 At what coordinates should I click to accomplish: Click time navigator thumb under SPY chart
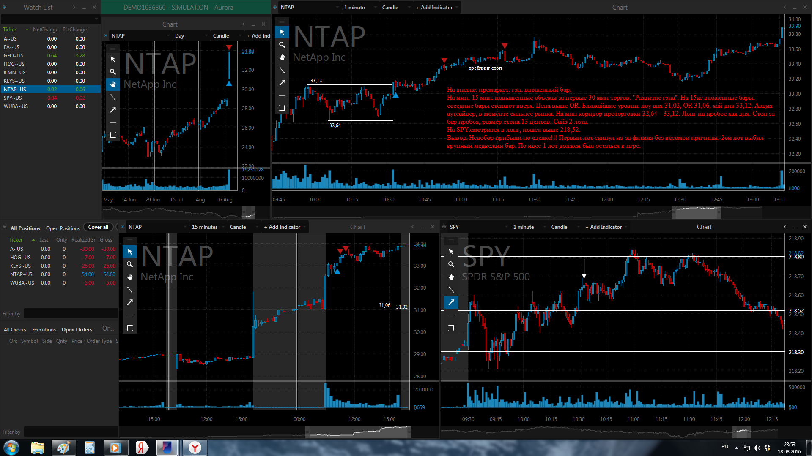point(742,432)
